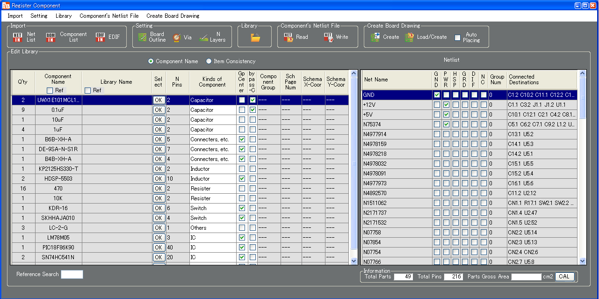Image resolution: width=599 pixels, height=299 pixels.
Task: Click OK select button for DE-9SA-N-S1R
Action: (159, 149)
